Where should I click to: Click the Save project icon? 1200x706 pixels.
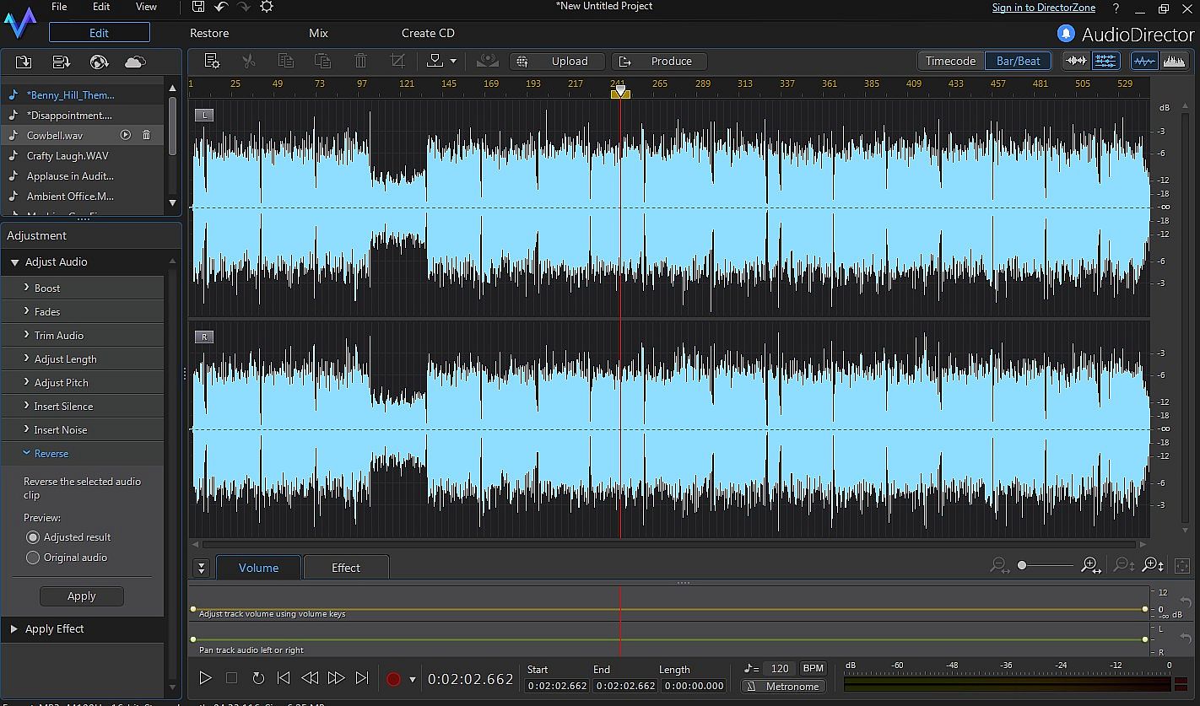[x=198, y=7]
